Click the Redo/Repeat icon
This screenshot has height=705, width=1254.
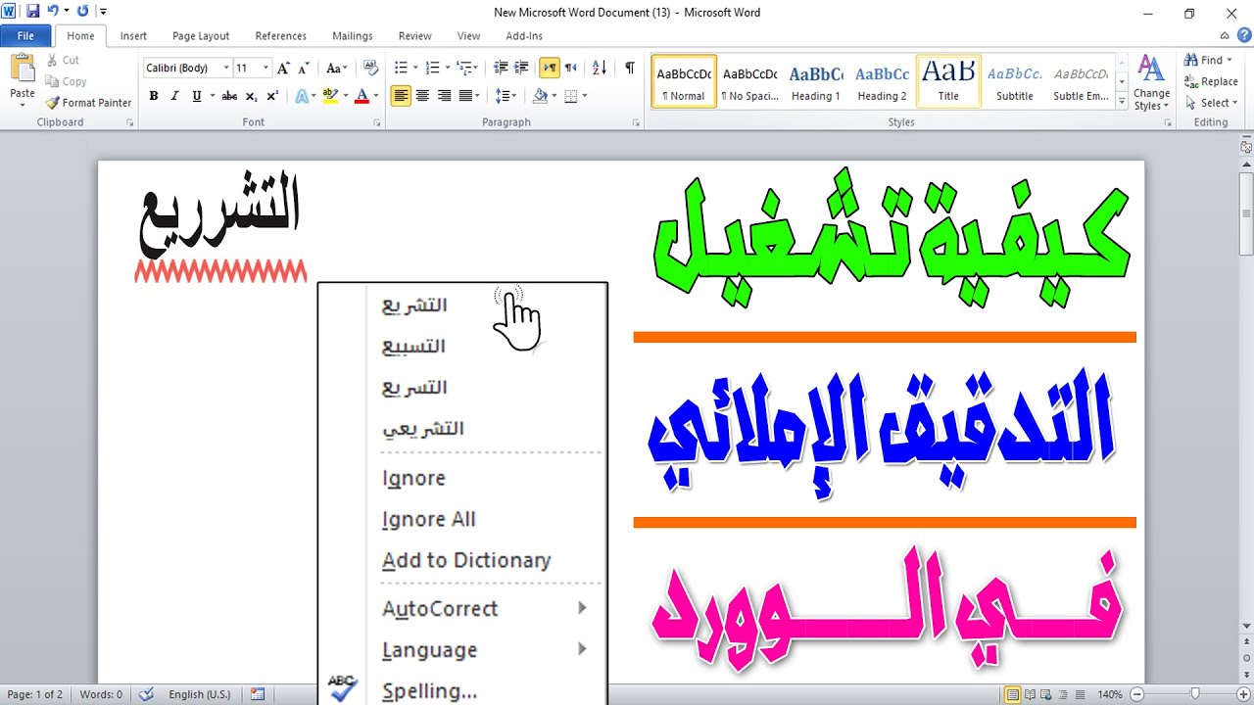click(x=82, y=12)
